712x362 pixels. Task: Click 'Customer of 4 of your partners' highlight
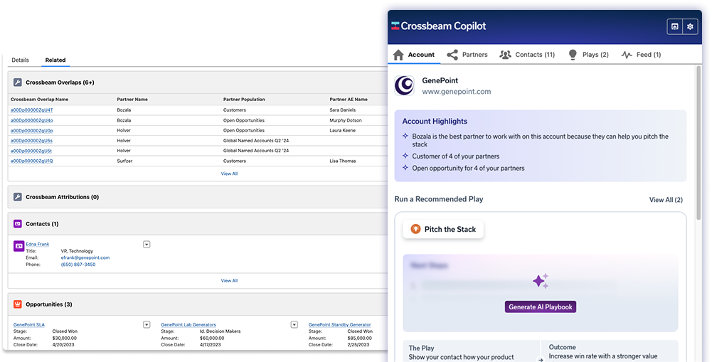pos(455,156)
